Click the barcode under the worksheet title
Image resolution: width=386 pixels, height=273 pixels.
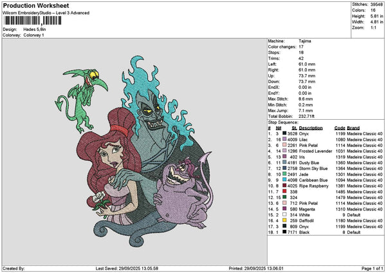[33, 21]
